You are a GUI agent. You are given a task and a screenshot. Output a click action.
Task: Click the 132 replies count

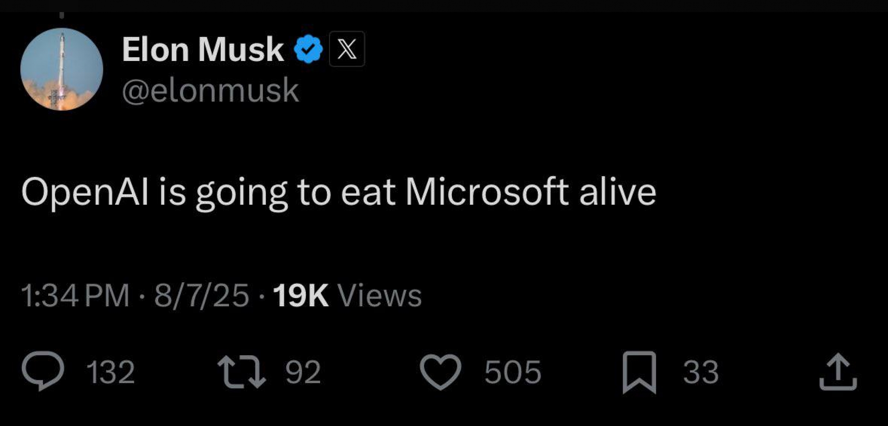[111, 372]
